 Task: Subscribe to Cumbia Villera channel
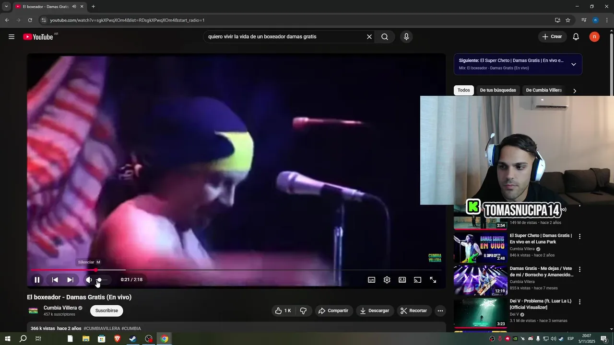pyautogui.click(x=106, y=310)
